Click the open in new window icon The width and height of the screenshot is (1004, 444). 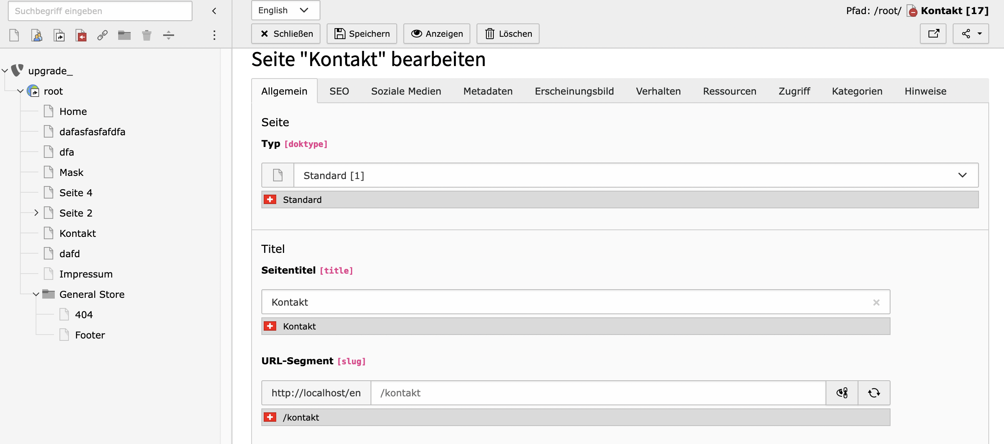933,34
